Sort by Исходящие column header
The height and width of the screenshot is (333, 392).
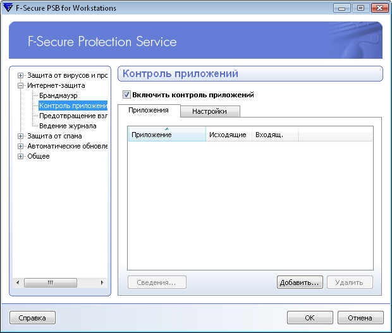229,135
